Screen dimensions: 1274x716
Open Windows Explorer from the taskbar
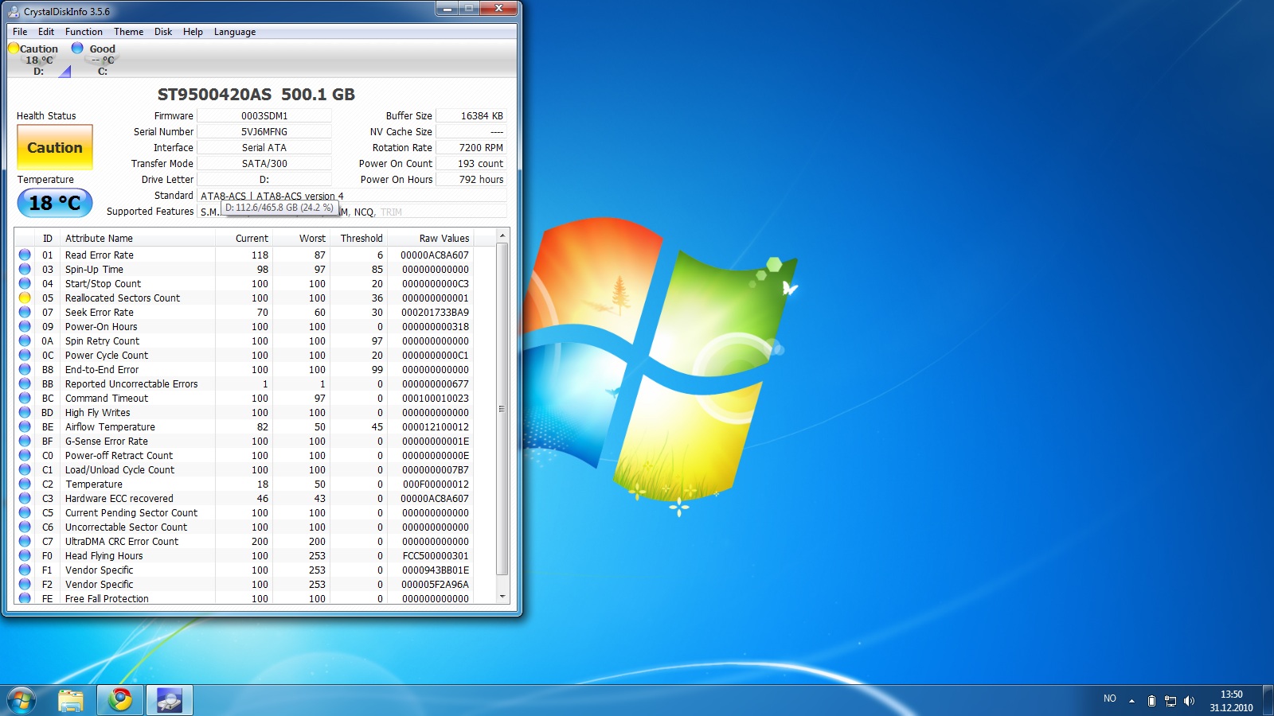pyautogui.click(x=71, y=700)
